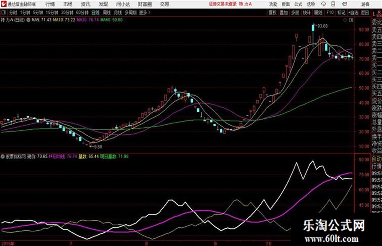Open the 交易 menu
382x246 pixels.
165,4
